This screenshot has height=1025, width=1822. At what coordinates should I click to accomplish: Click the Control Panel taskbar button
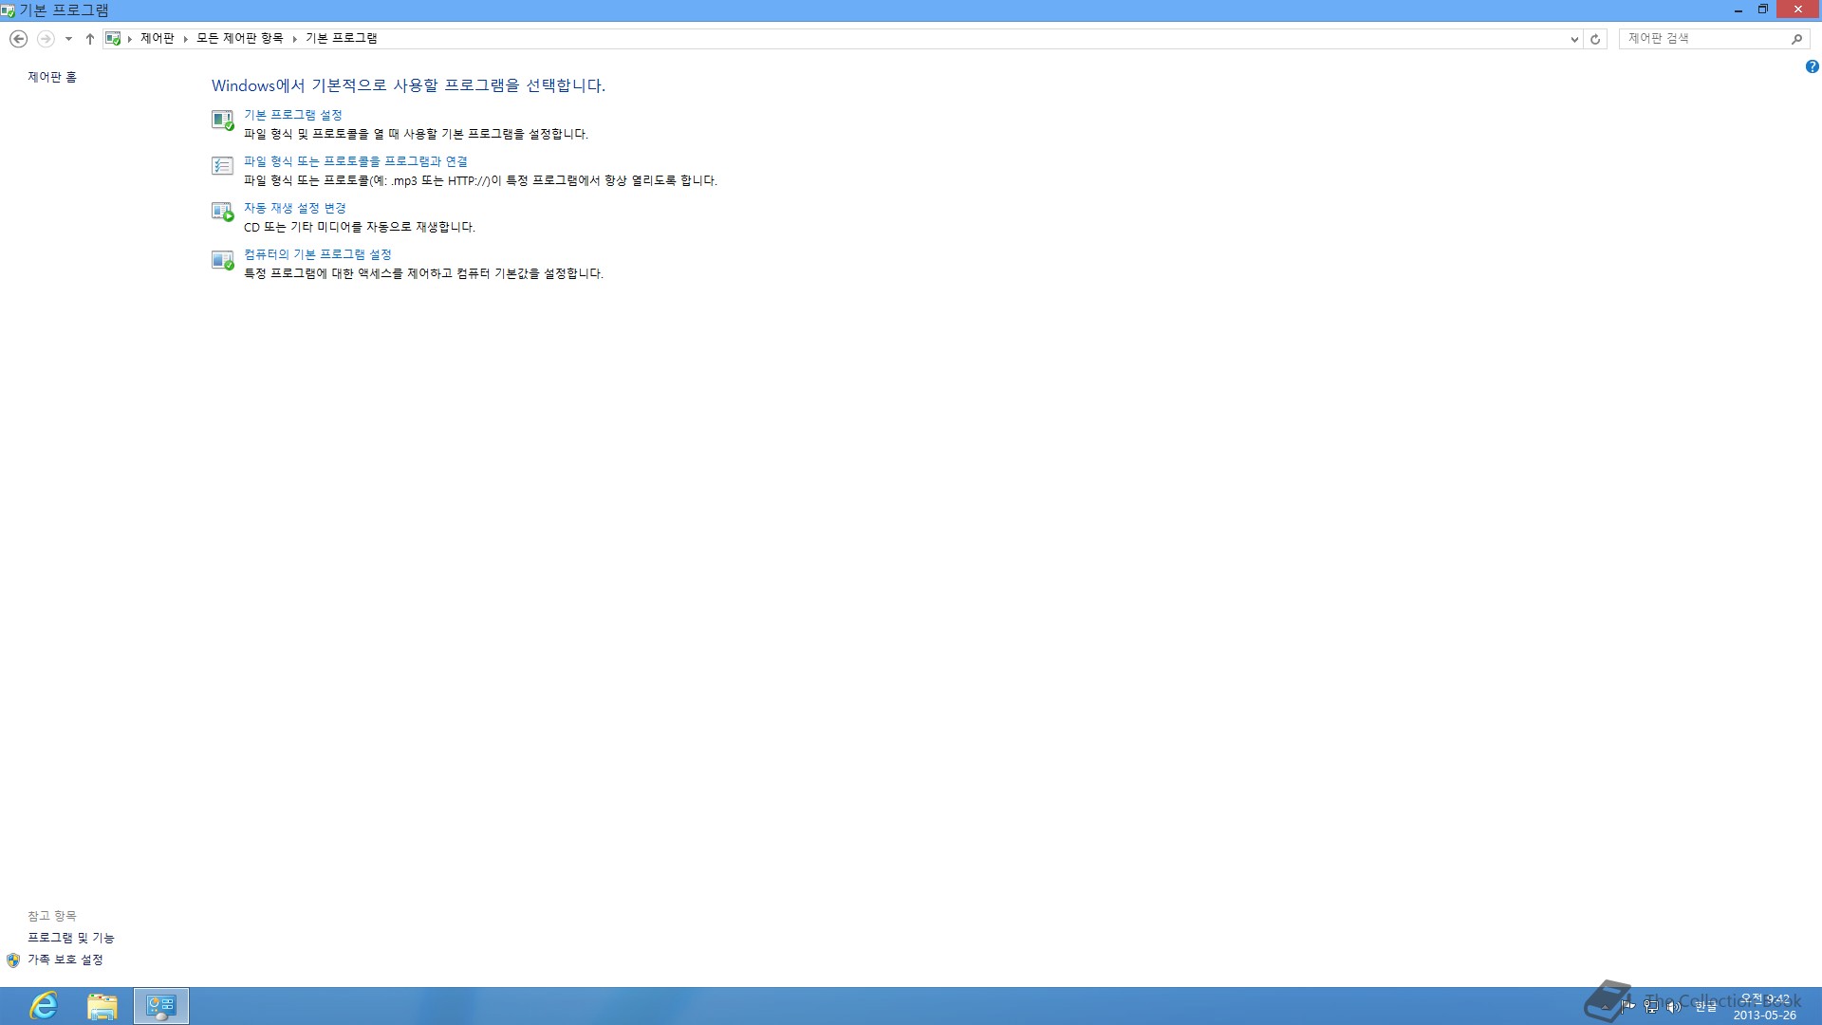(x=161, y=1006)
